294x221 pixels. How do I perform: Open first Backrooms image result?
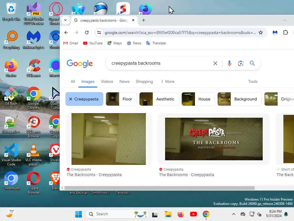tap(109, 139)
